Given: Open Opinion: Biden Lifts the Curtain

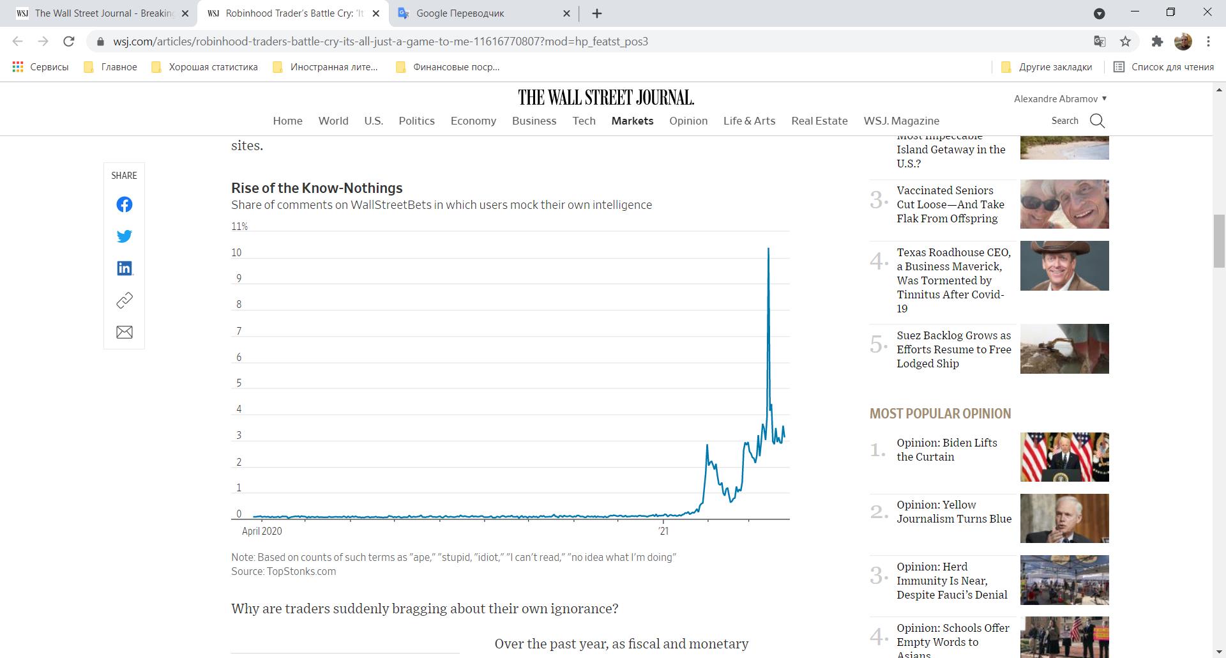Looking at the screenshot, I should 946,450.
